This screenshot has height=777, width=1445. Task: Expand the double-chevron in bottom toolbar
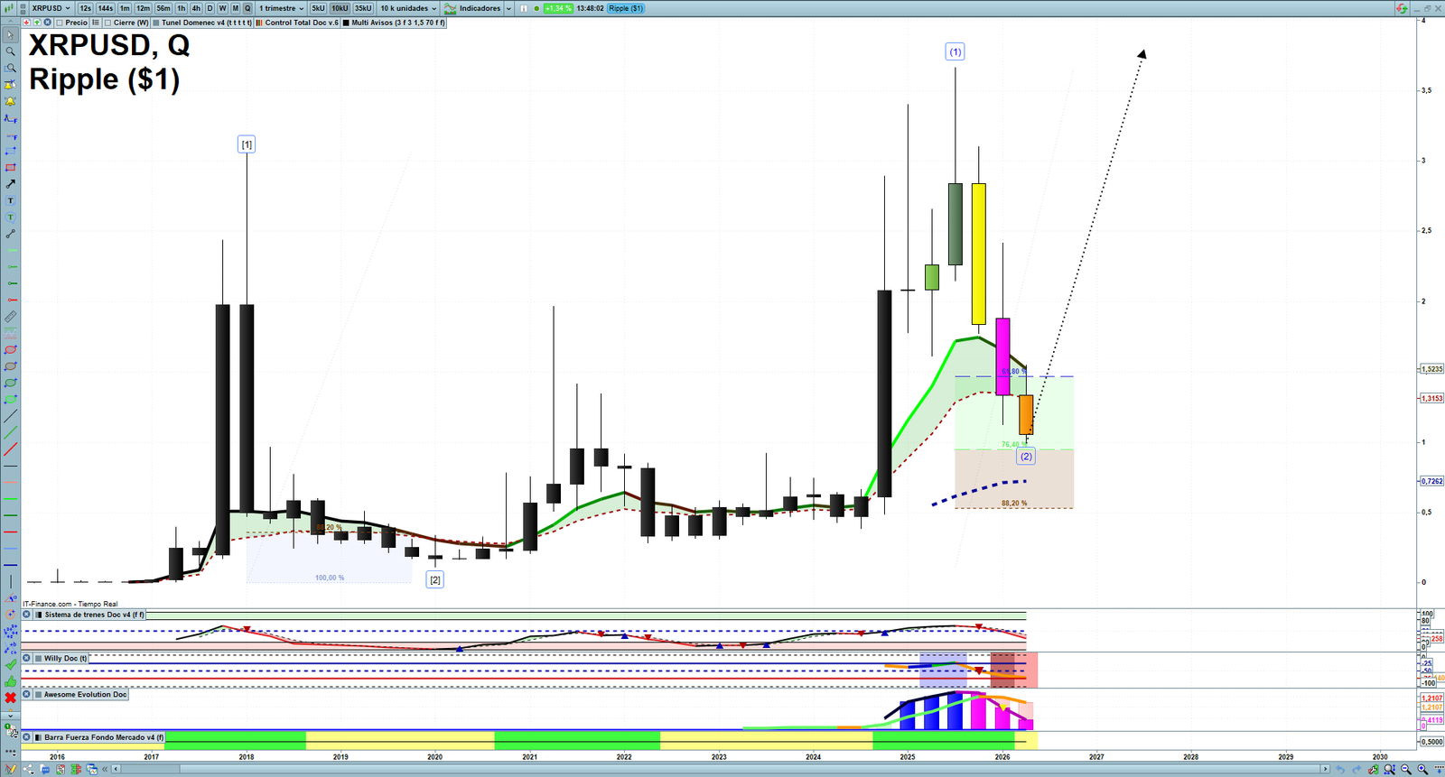[105, 769]
